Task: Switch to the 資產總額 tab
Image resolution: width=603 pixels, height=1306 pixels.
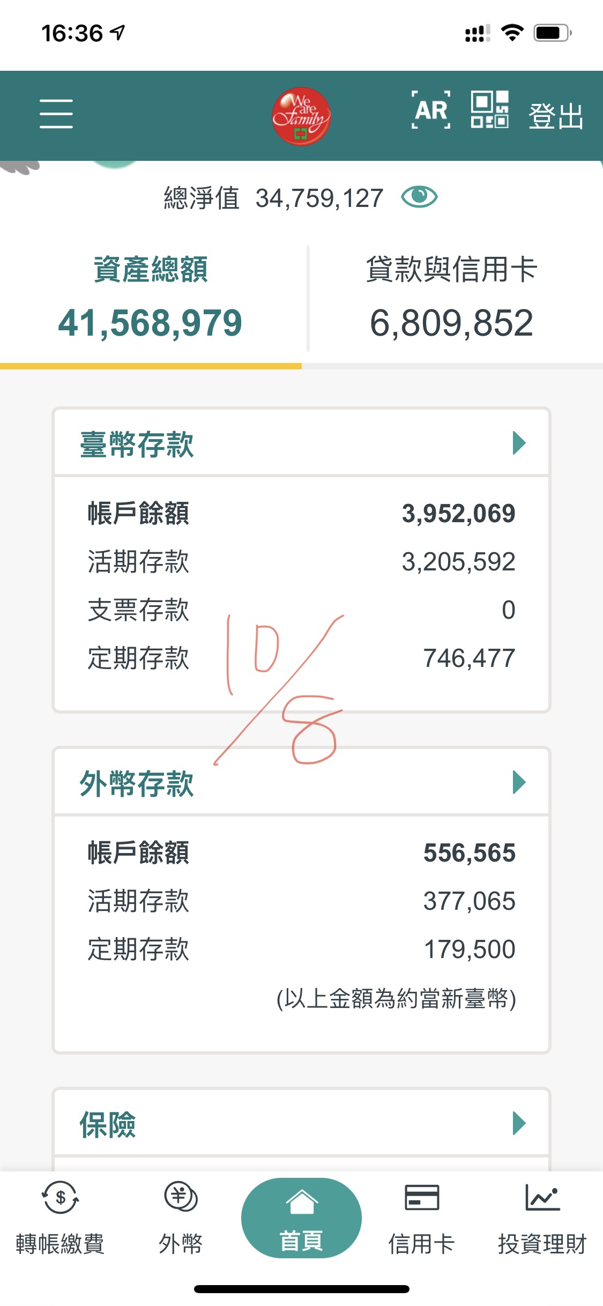Action: [x=151, y=298]
